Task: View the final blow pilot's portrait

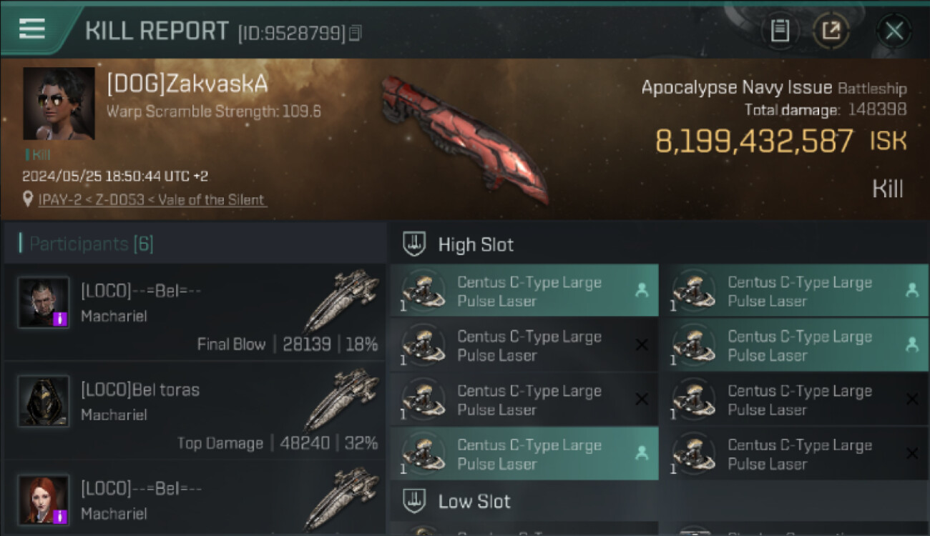Action: click(44, 302)
